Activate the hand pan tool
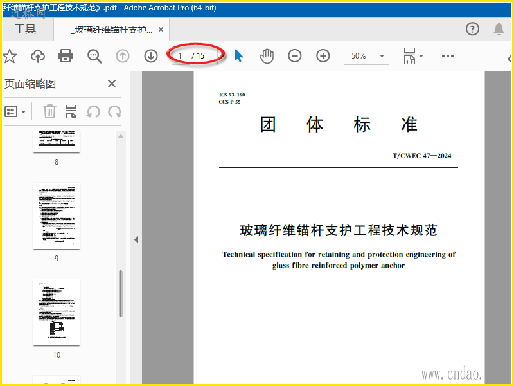514x386 pixels. 267,56
